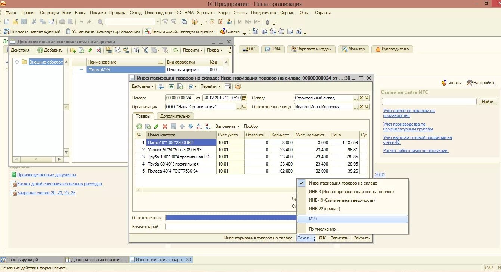The height and width of the screenshot is (272, 501).
Task: Click Записать button
Action: click(x=340, y=238)
